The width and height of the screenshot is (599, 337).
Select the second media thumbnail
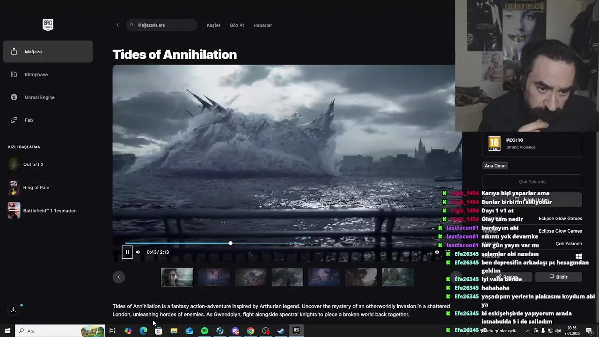point(214,277)
